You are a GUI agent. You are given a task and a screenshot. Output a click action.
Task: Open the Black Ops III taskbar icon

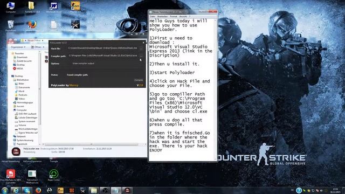[72, 190]
